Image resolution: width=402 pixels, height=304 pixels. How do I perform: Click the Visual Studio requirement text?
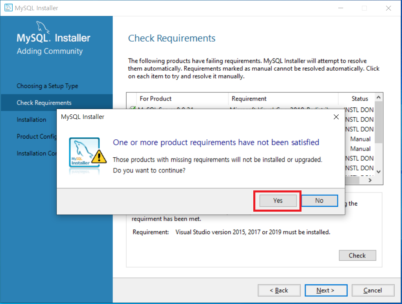pos(253,232)
